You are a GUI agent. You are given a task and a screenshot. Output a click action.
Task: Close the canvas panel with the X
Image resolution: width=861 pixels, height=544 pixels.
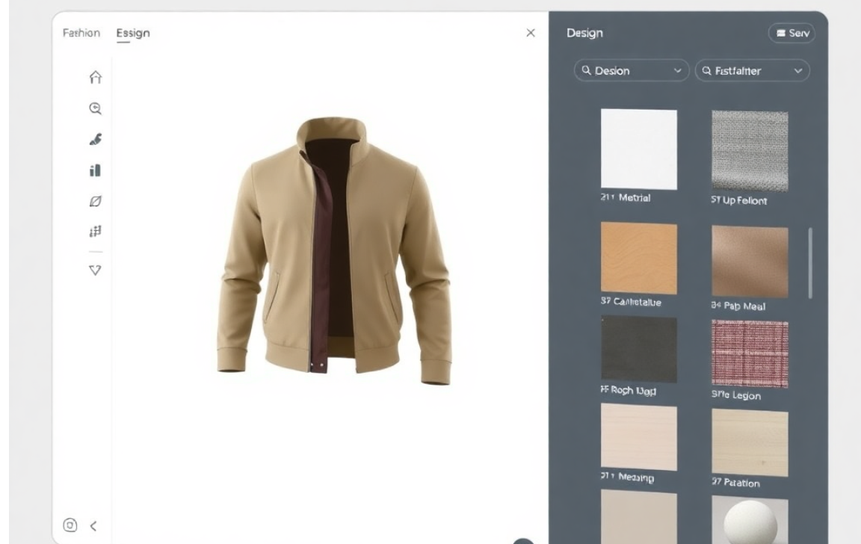point(531,33)
